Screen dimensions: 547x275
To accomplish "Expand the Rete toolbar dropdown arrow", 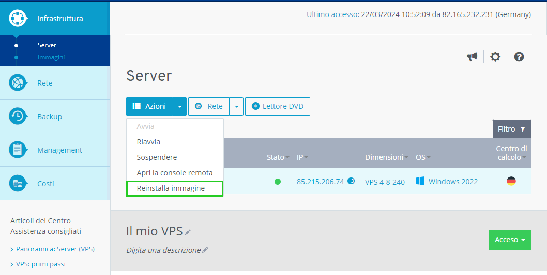I will click(236, 106).
